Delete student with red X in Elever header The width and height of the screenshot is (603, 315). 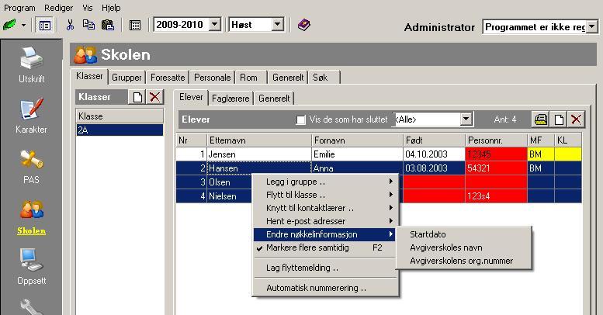pyautogui.click(x=576, y=119)
